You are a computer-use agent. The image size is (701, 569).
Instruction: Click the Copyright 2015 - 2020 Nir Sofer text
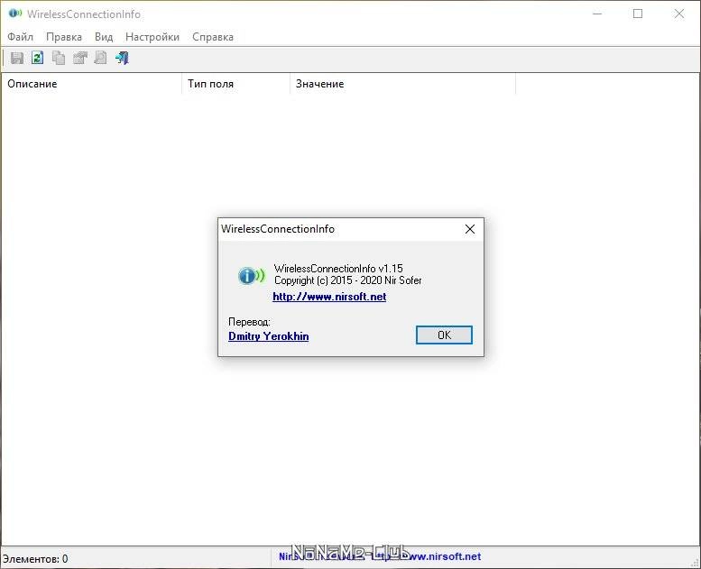[x=348, y=280]
